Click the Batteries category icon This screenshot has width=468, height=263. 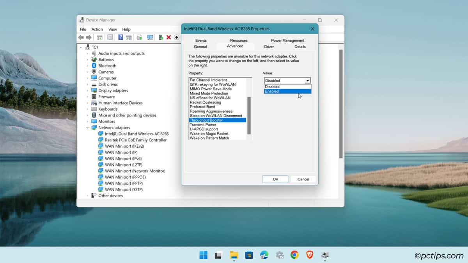[94, 60]
